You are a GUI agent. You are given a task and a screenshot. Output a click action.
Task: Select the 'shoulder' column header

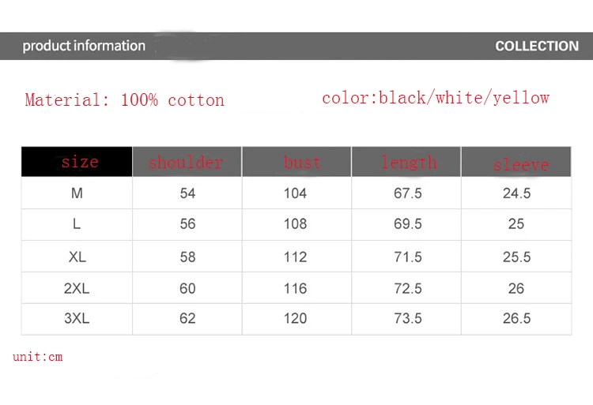tap(187, 162)
